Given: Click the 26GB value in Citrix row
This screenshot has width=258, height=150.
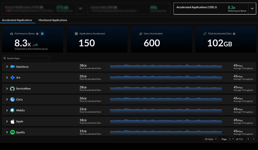Looking at the screenshot, I should click(83, 98).
